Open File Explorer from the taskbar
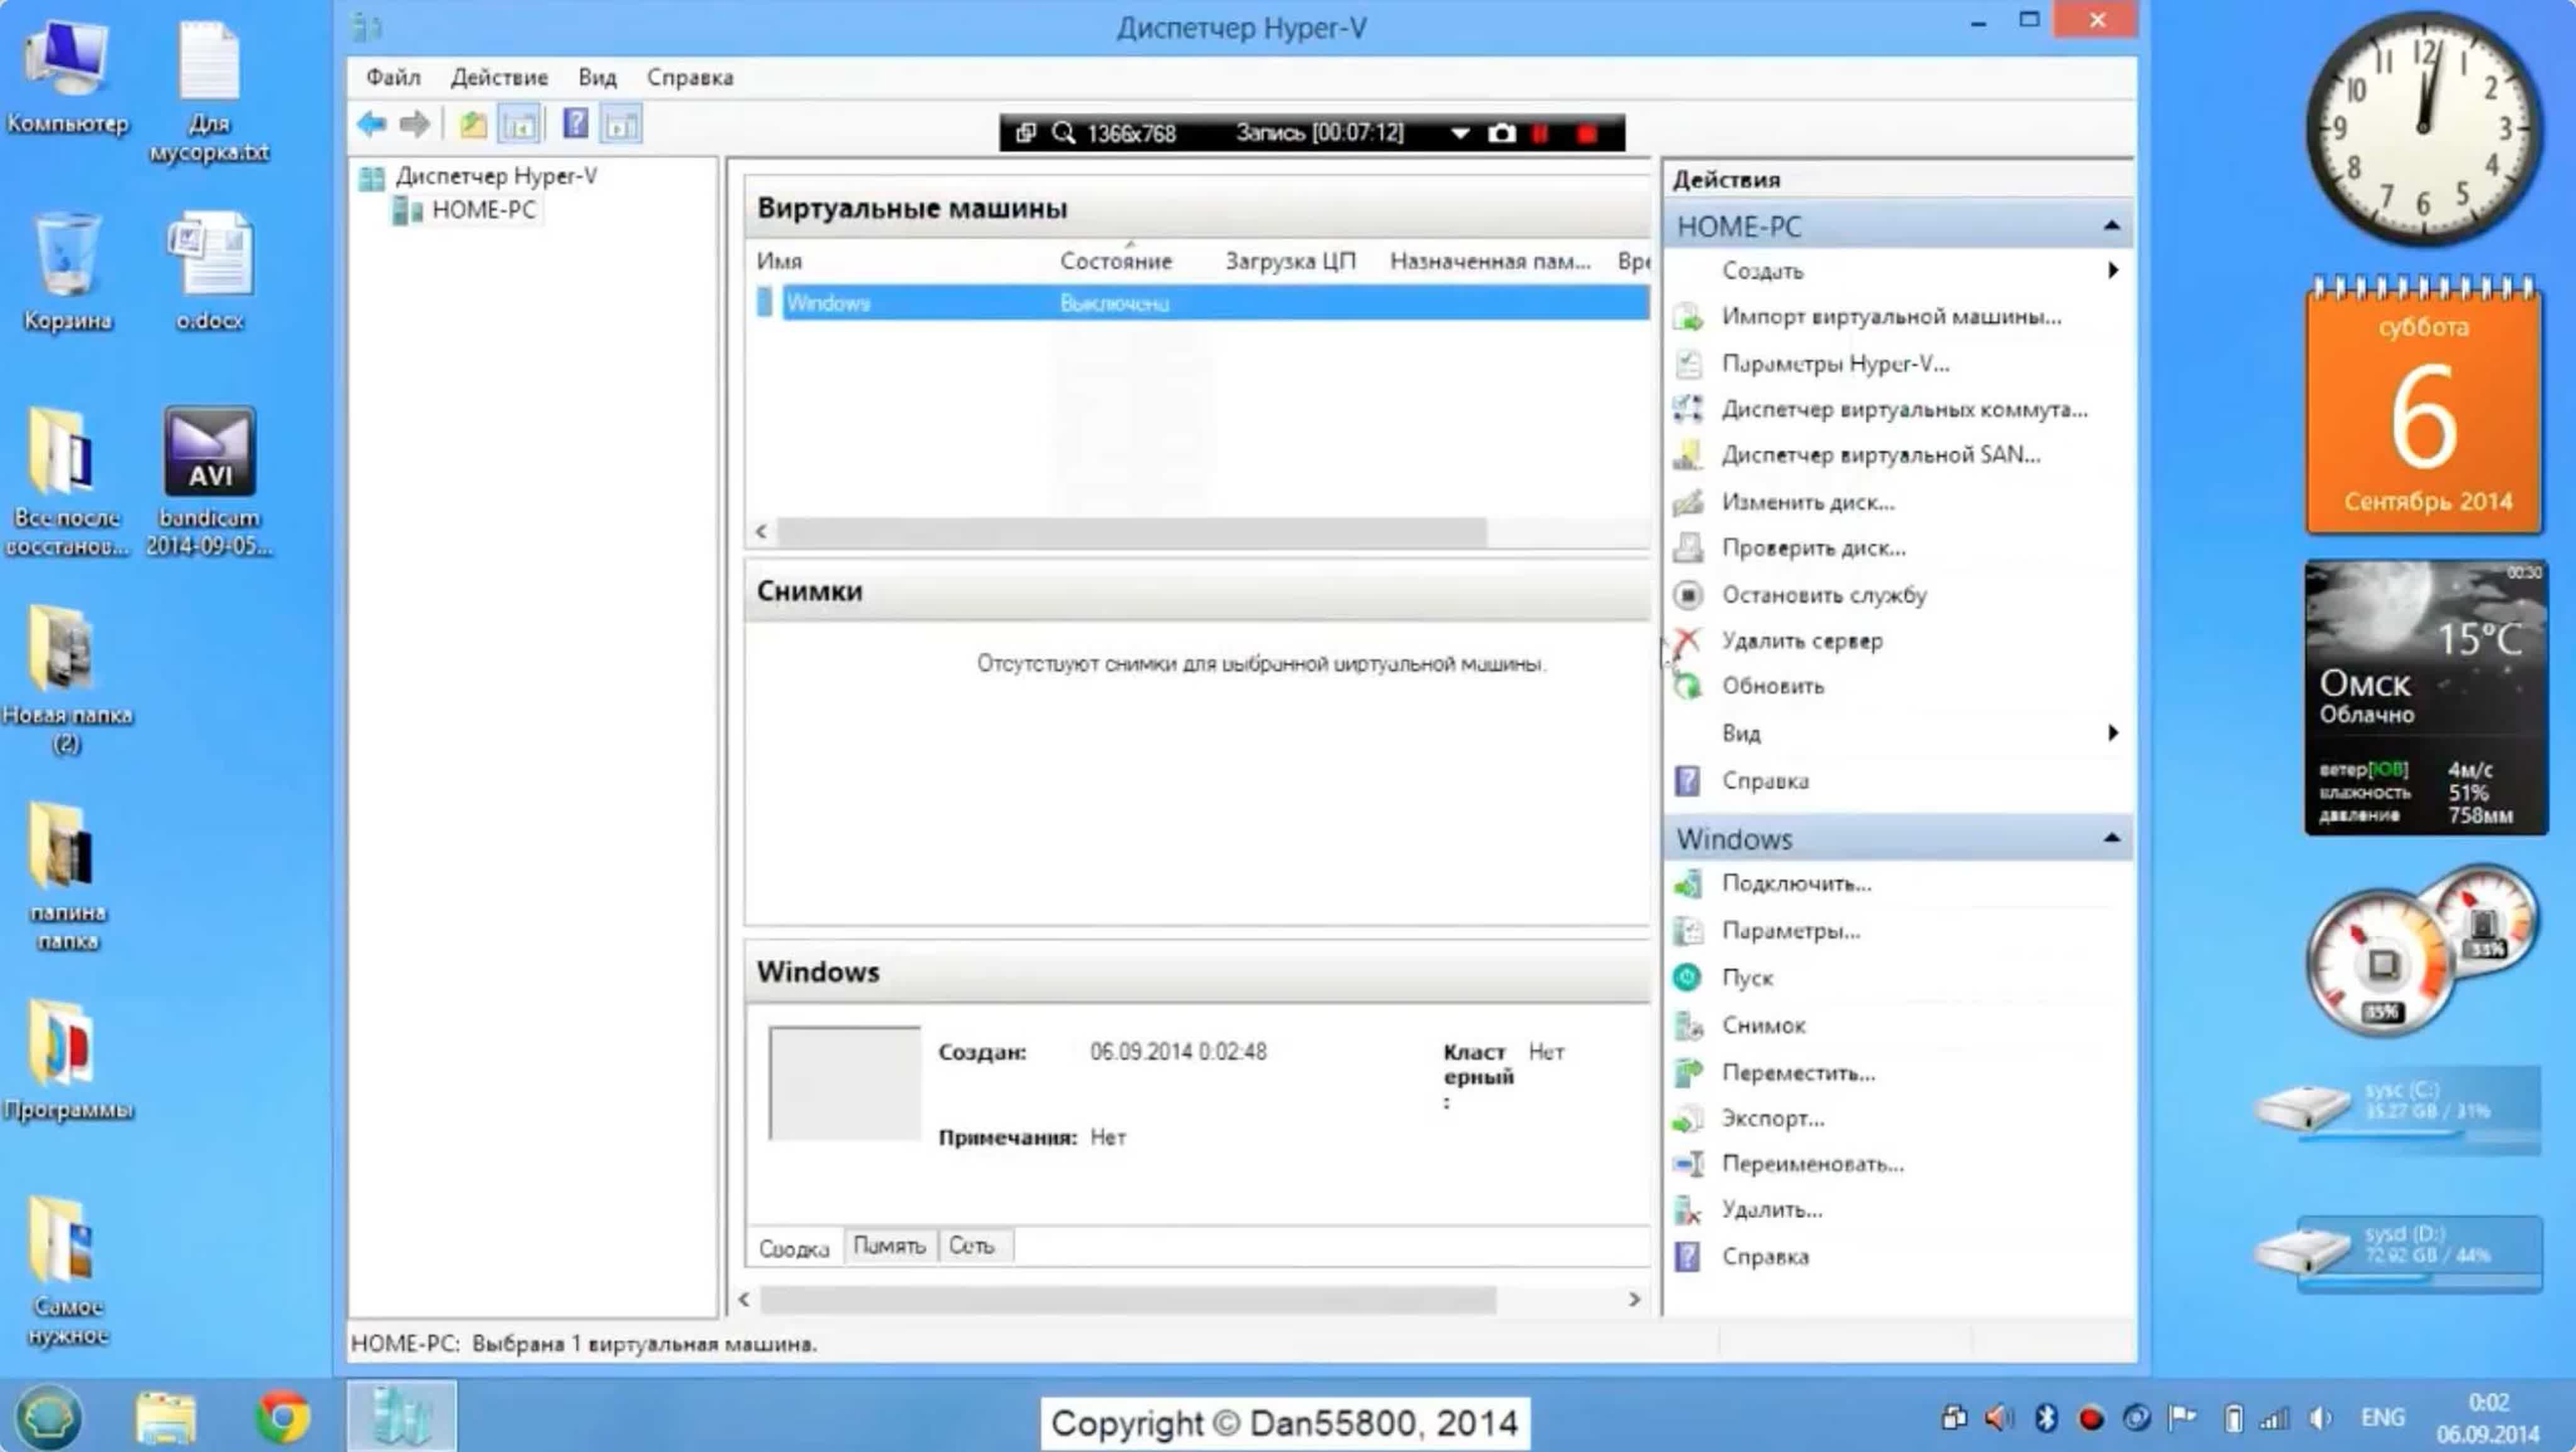This screenshot has height=1452, width=2576. [x=166, y=1417]
